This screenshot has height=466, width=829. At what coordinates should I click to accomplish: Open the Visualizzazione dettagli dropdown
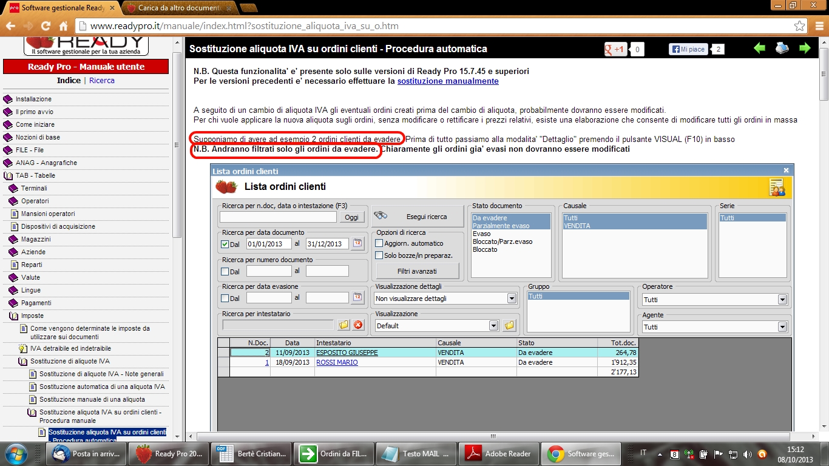pyautogui.click(x=512, y=299)
